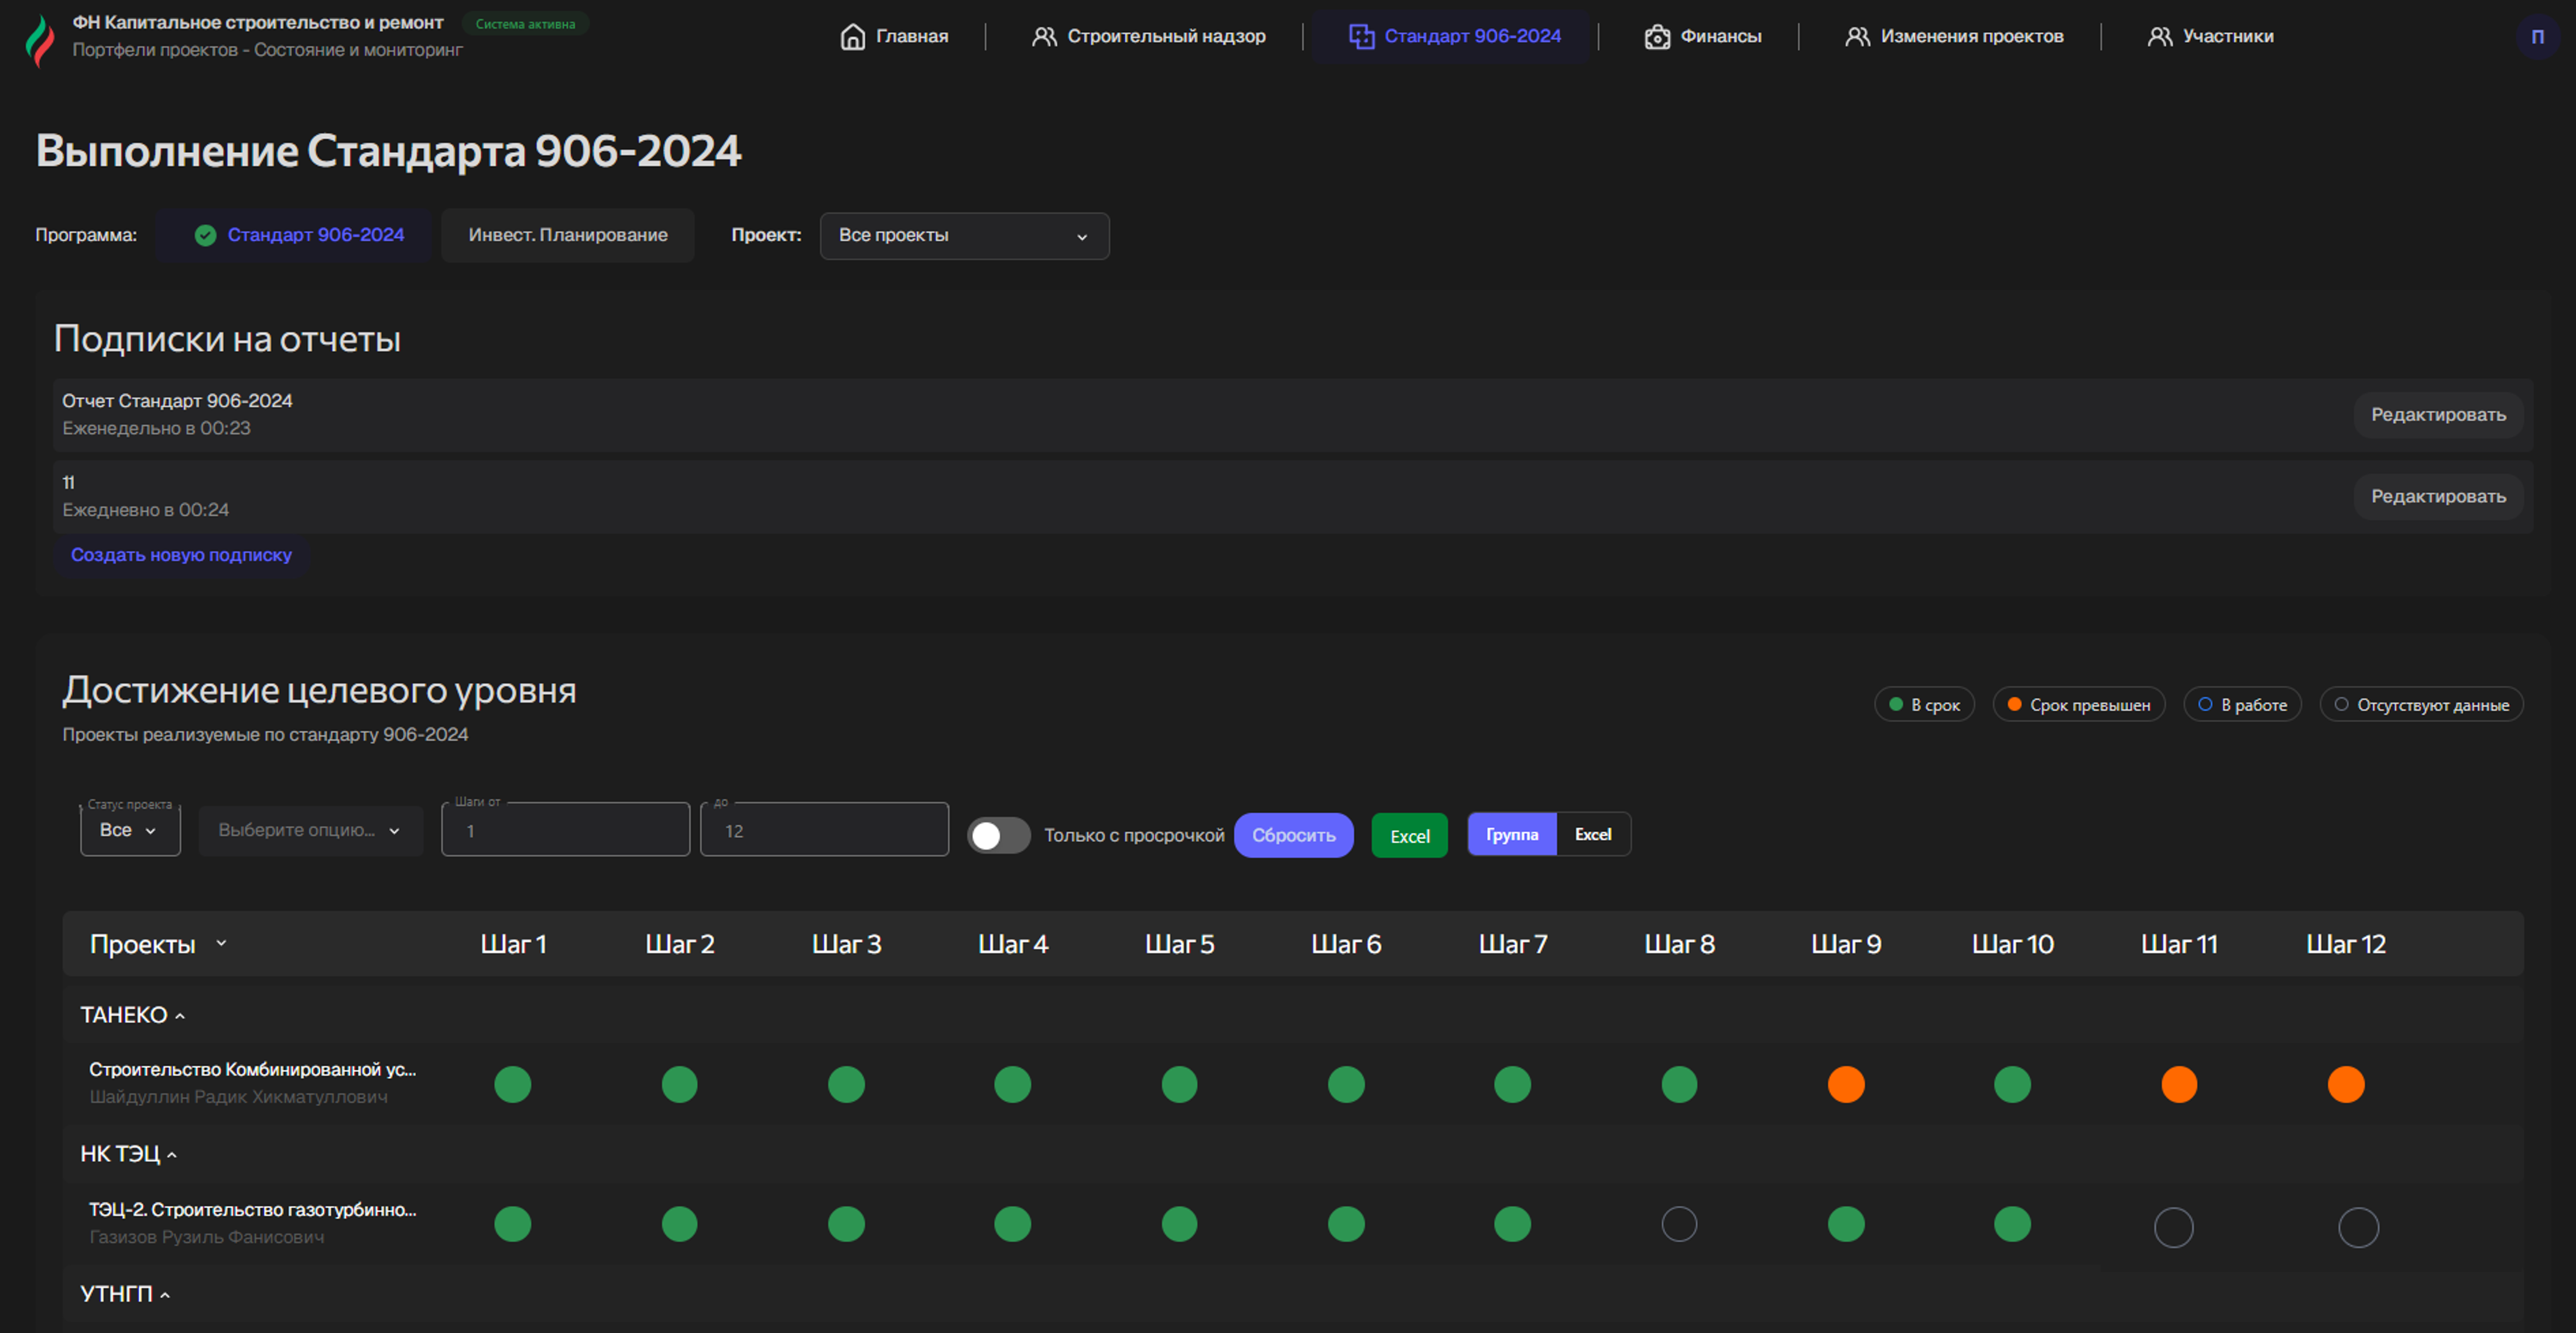This screenshot has width=2576, height=1333.
Task: Click the home icon next to Главная
Action: [852, 37]
